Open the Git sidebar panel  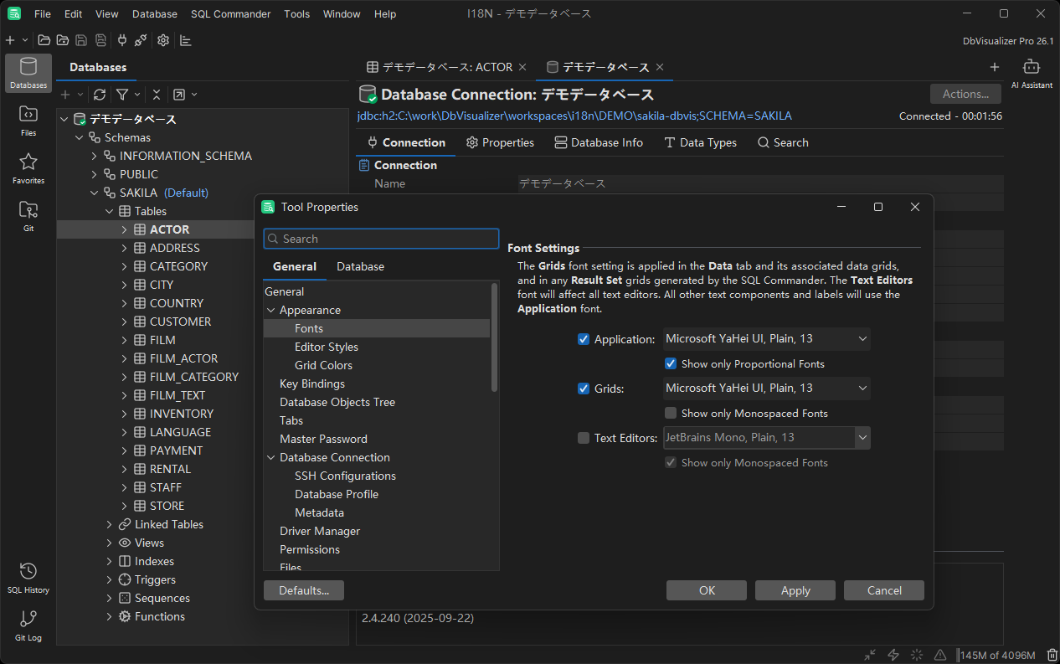click(28, 216)
